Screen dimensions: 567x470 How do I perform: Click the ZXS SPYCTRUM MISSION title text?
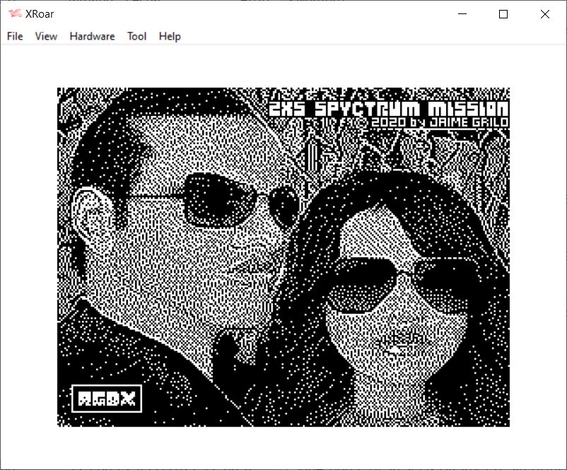coord(388,109)
